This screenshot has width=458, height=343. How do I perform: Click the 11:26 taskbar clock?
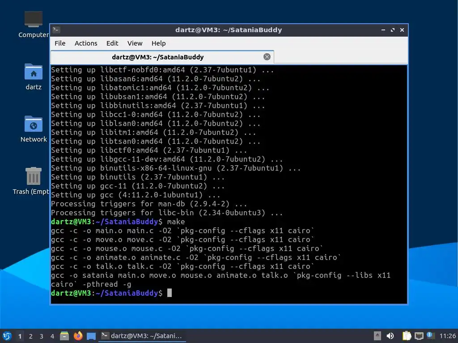tap(447, 336)
